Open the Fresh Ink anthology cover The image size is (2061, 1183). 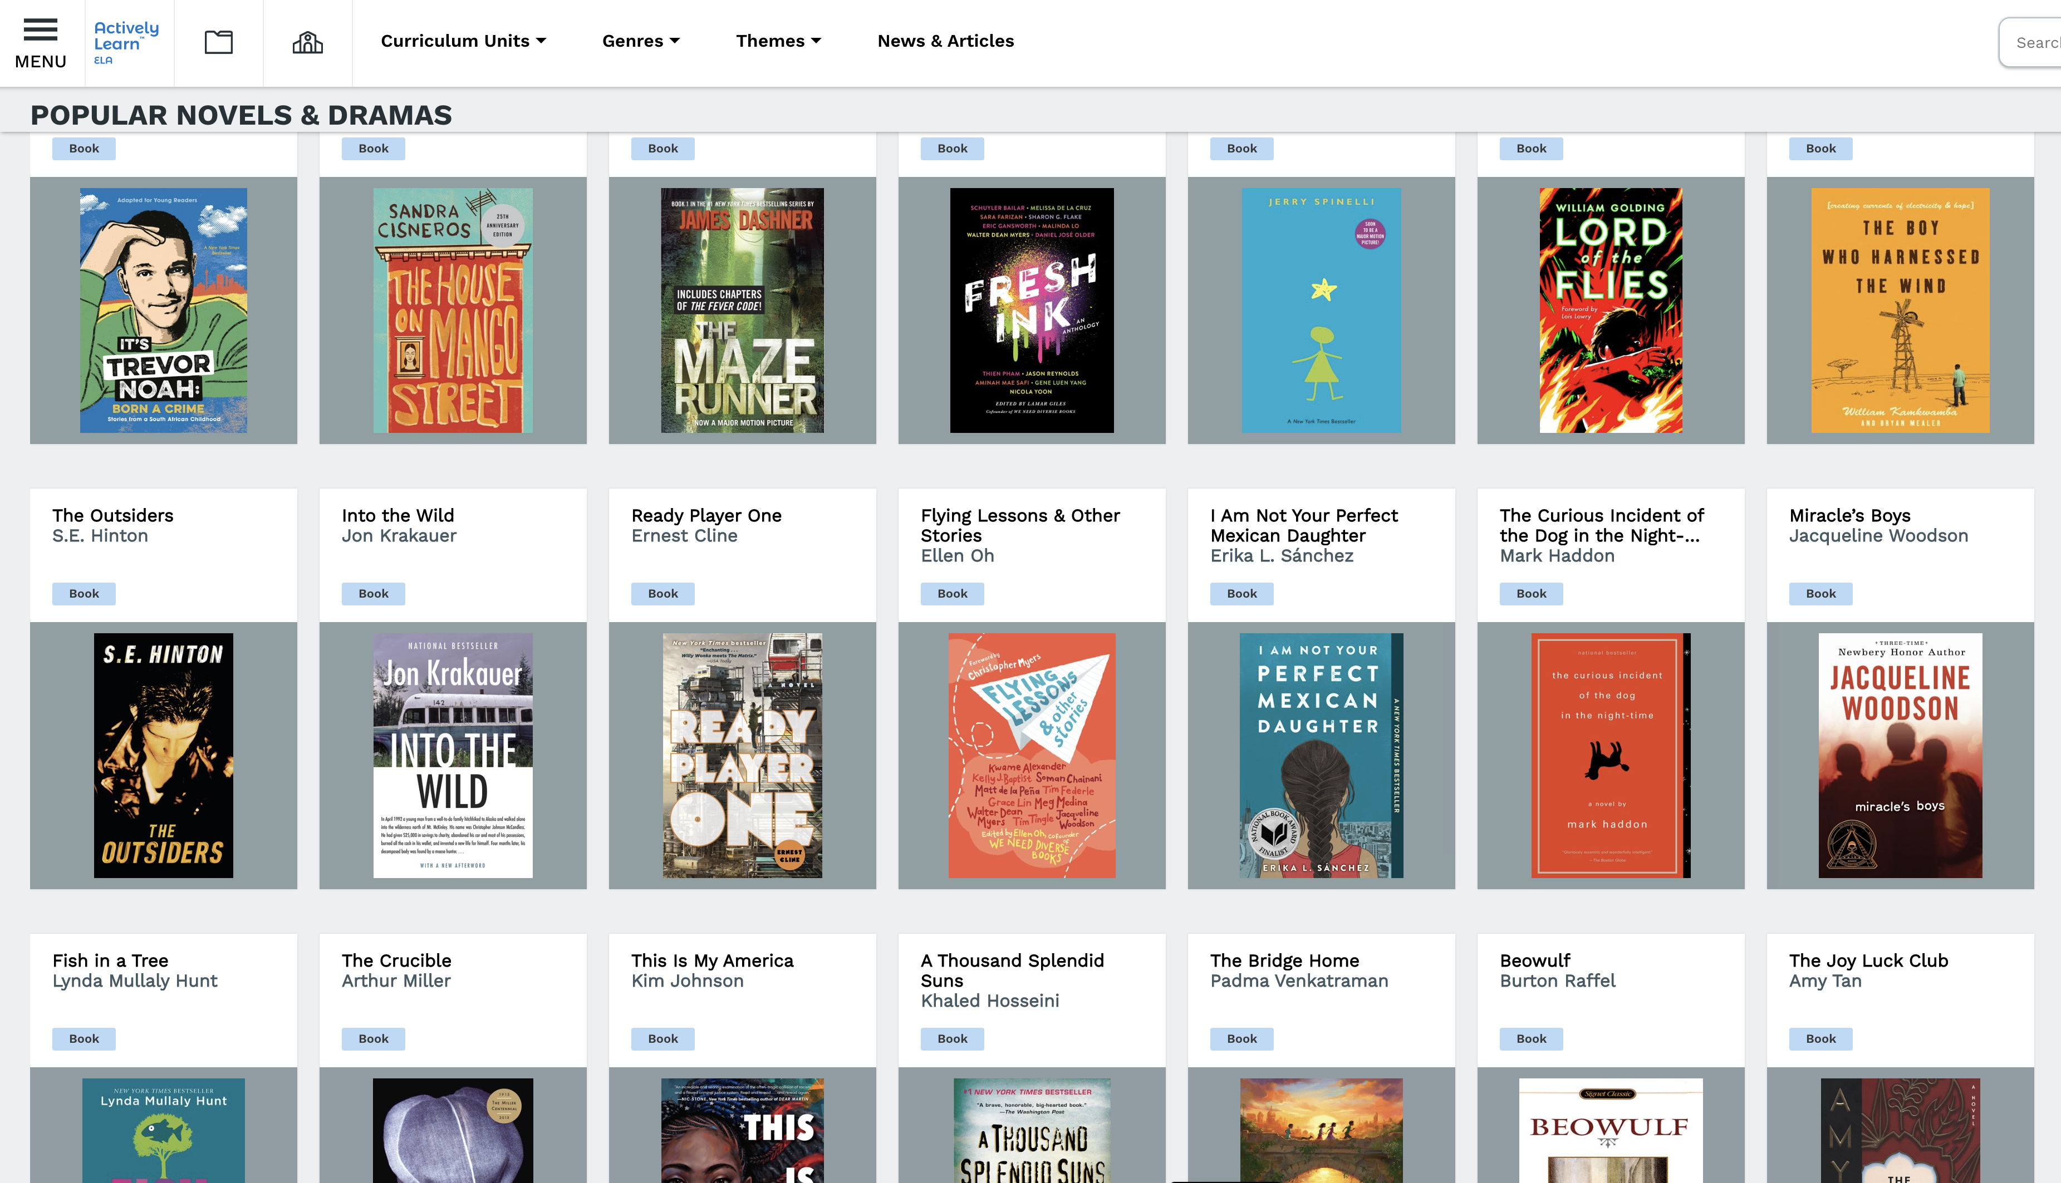(x=1031, y=310)
